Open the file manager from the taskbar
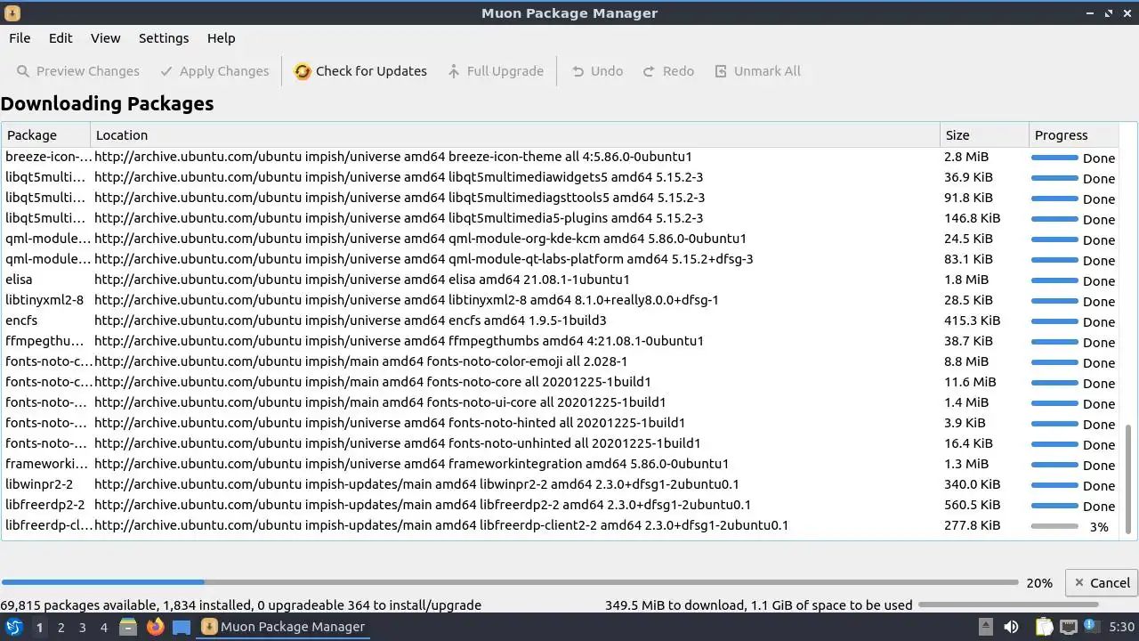 pyautogui.click(x=128, y=627)
